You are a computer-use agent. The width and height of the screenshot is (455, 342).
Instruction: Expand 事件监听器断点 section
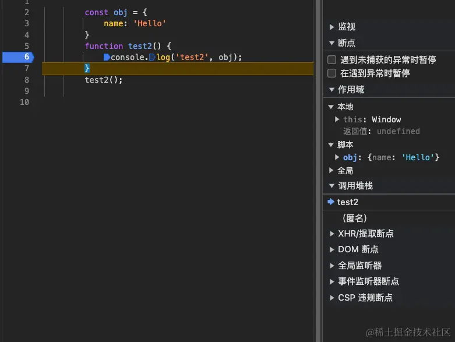tap(331, 281)
